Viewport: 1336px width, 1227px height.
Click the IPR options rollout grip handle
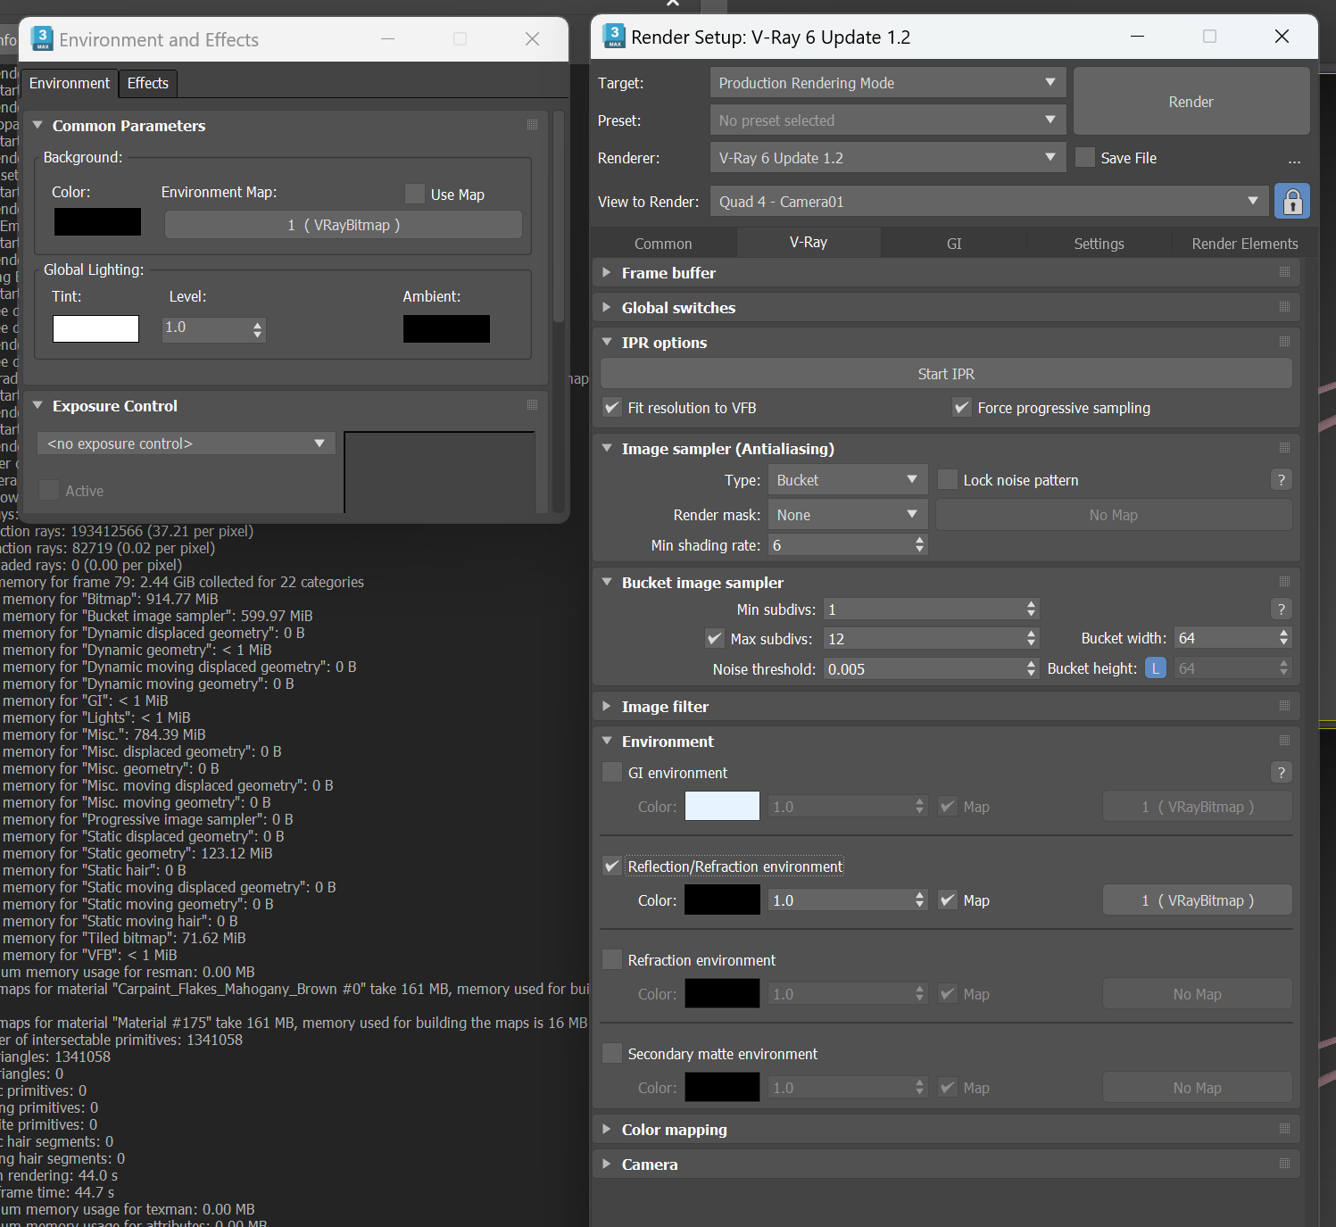coord(1284,342)
